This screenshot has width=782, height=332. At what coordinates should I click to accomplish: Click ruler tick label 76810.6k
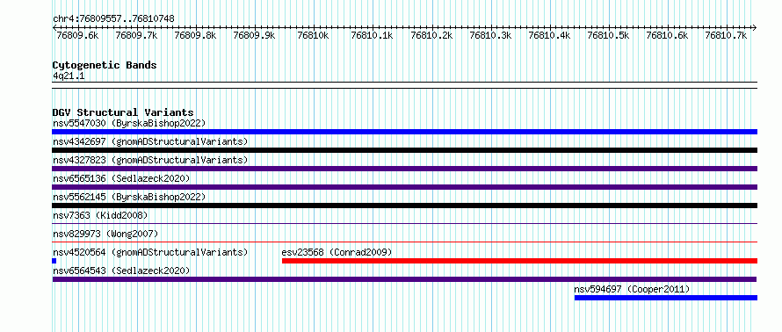tap(667, 36)
